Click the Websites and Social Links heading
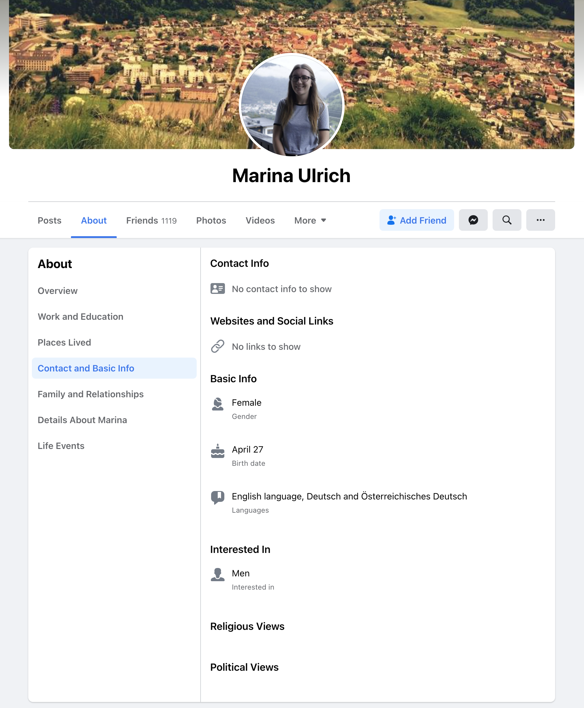Image resolution: width=584 pixels, height=708 pixels. [x=272, y=321]
